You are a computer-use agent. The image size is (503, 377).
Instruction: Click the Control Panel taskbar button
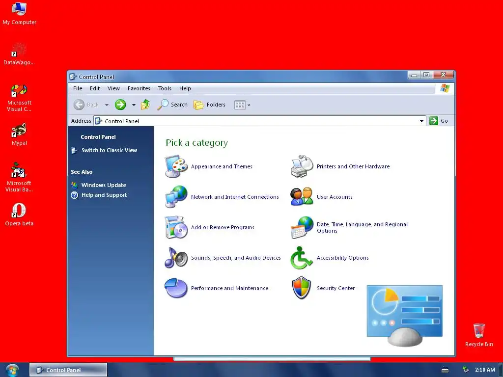click(x=68, y=370)
